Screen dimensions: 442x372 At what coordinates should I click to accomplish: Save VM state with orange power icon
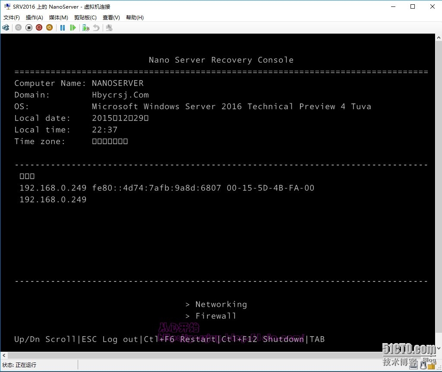tap(49, 28)
